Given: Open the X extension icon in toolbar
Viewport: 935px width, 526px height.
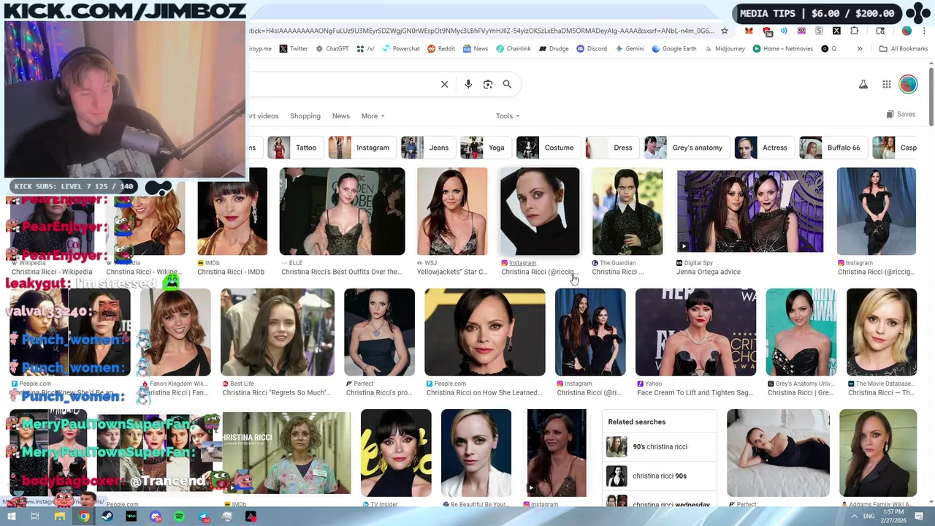Looking at the screenshot, I should click(x=836, y=31).
